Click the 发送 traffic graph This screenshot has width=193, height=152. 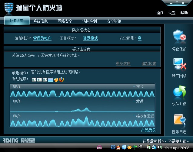(82, 105)
